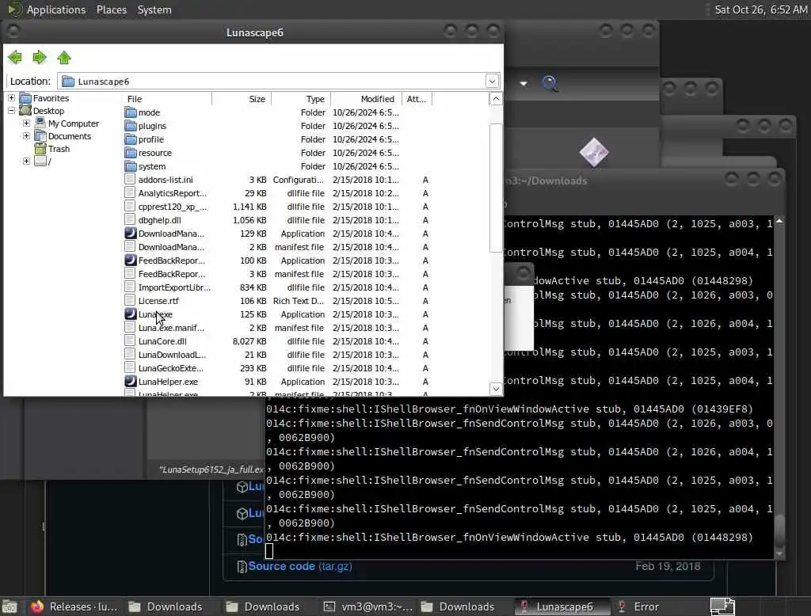The width and height of the screenshot is (811, 616).
Task: Select Trash in the folder tree
Action: pos(59,149)
